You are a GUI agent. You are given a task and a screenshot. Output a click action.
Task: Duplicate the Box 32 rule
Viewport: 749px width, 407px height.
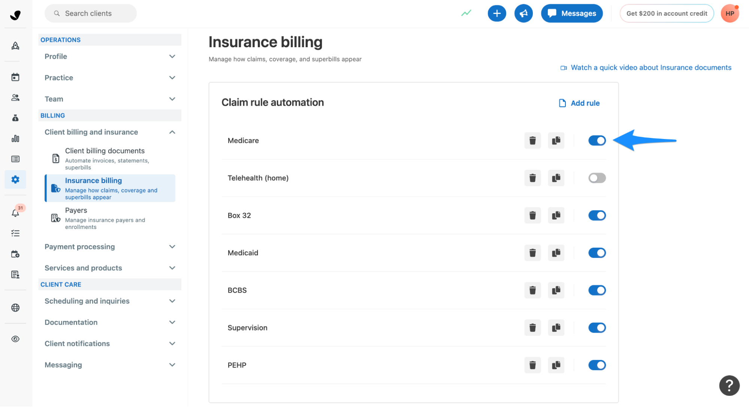[x=556, y=215]
